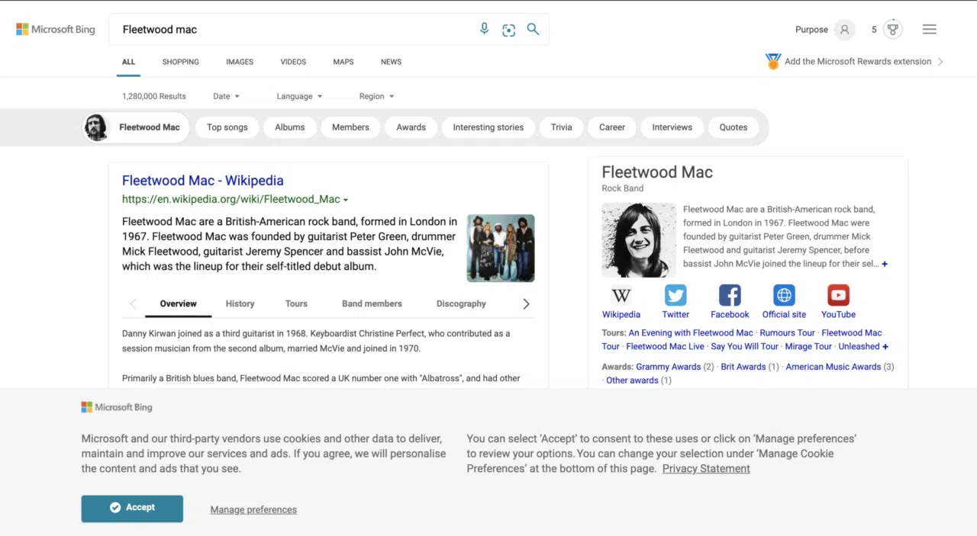The height and width of the screenshot is (536, 977).
Task: Click the black-and-white portrait in knowledge panel
Action: click(x=639, y=240)
